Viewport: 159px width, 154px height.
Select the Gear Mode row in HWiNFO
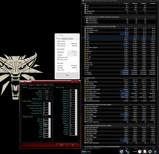coord(119,13)
